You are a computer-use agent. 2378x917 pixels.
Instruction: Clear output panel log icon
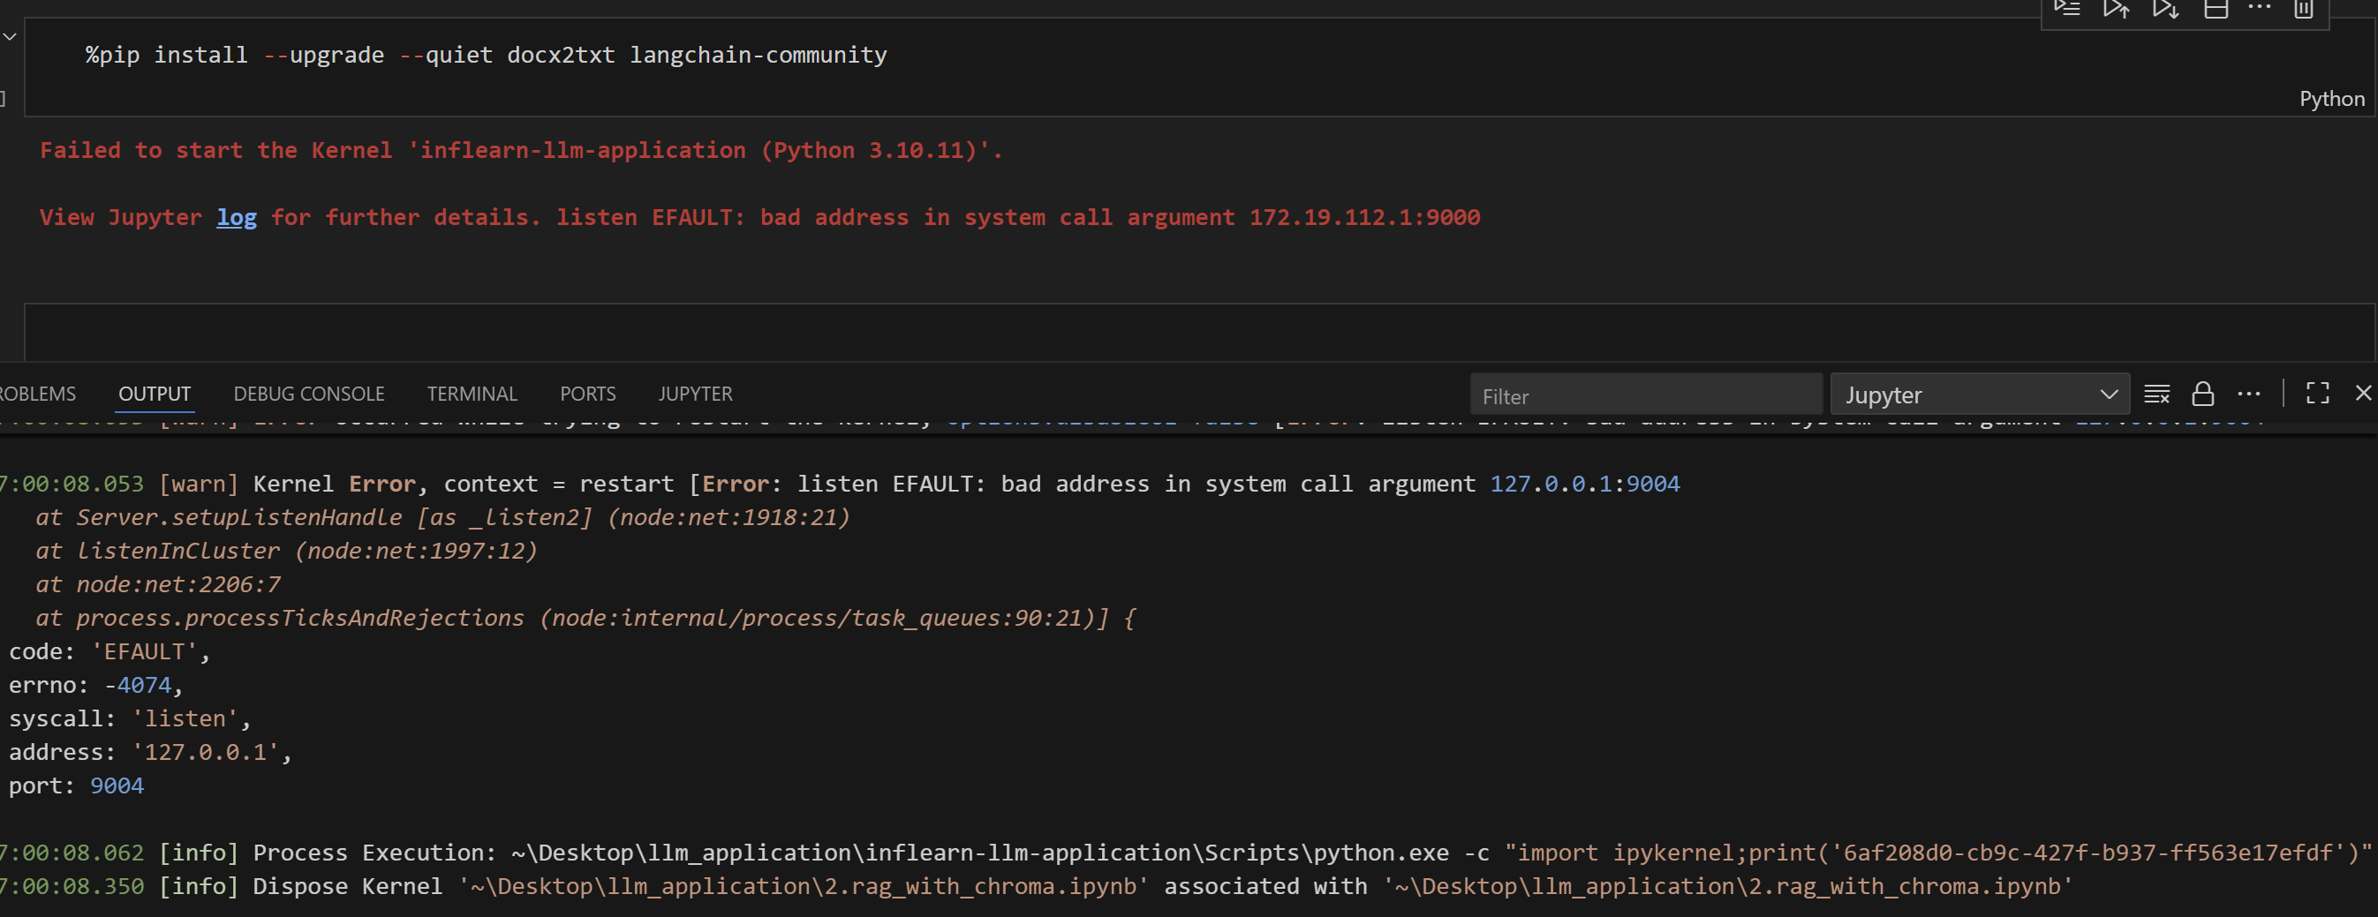[x=2156, y=394]
